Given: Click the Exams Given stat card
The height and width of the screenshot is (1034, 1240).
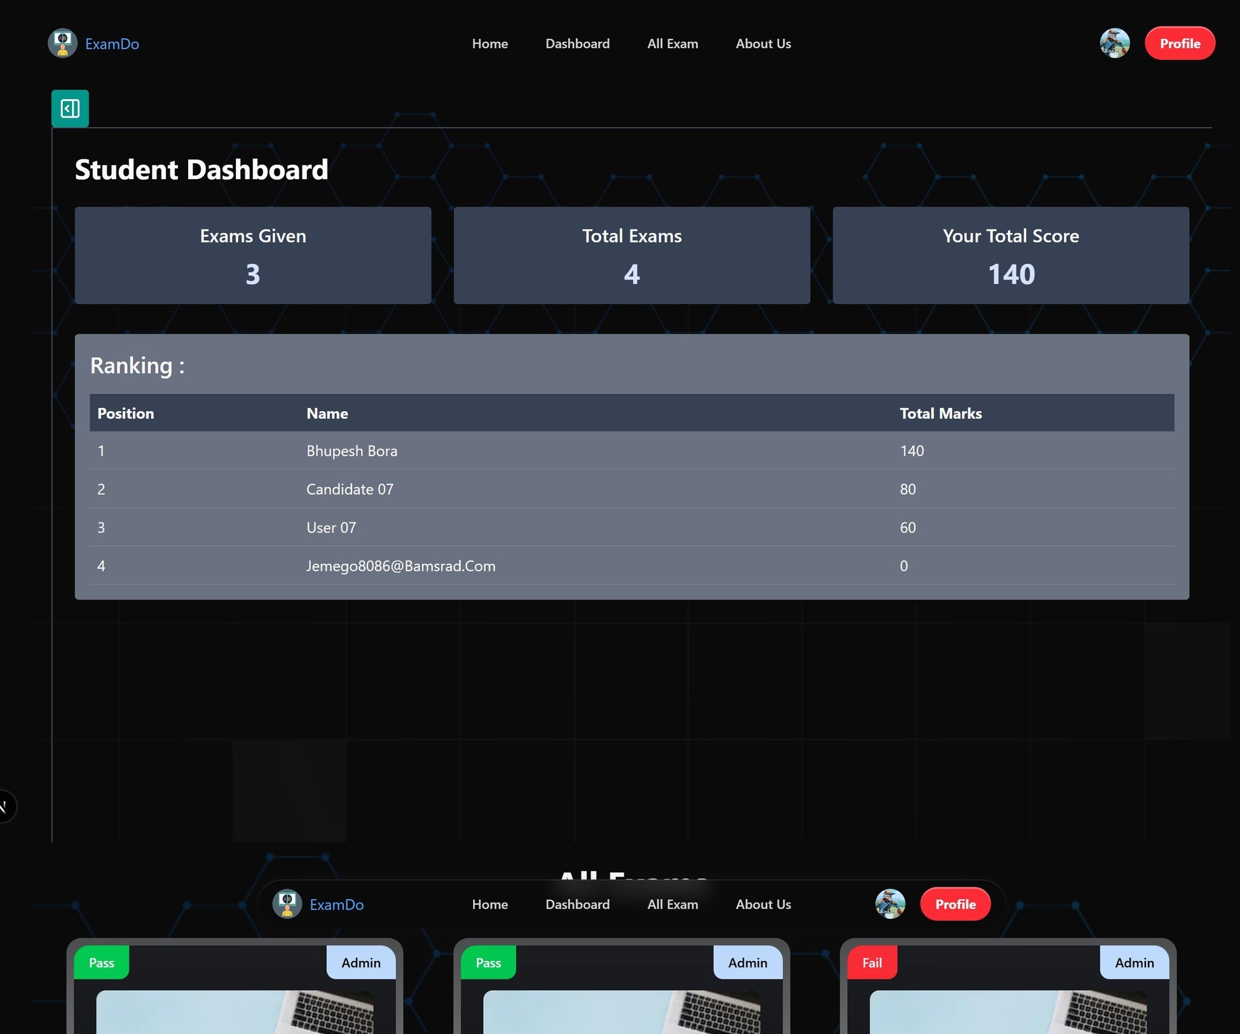Looking at the screenshot, I should point(252,255).
